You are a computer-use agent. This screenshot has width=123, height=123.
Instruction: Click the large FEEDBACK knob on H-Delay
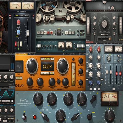63,66
